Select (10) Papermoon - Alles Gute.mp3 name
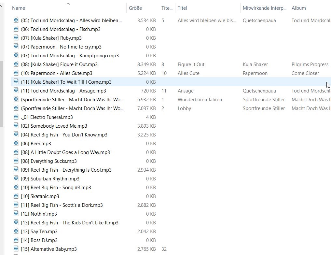Image resolution: width=331 pixels, height=255 pixels. [57, 73]
